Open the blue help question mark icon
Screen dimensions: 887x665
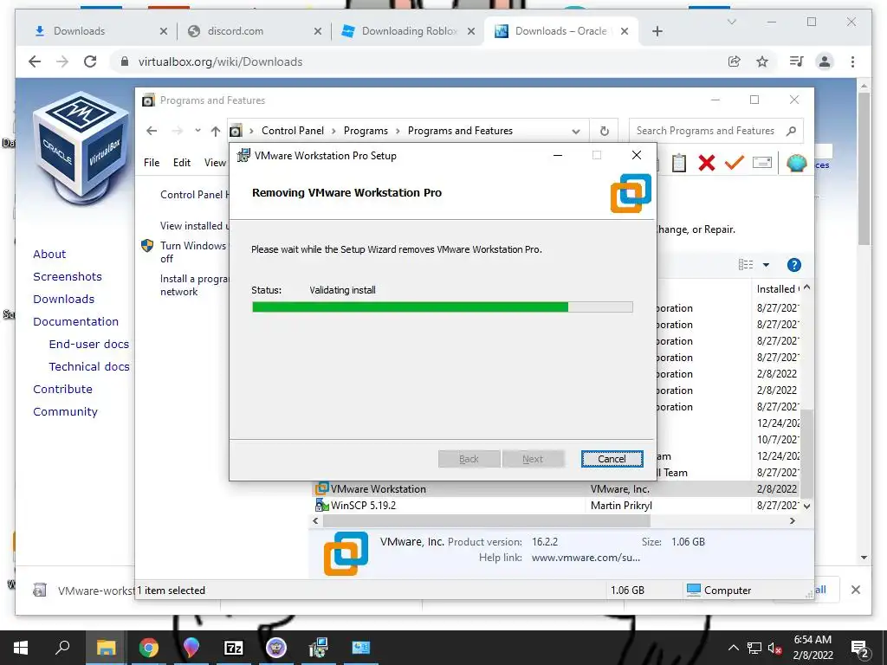794,265
